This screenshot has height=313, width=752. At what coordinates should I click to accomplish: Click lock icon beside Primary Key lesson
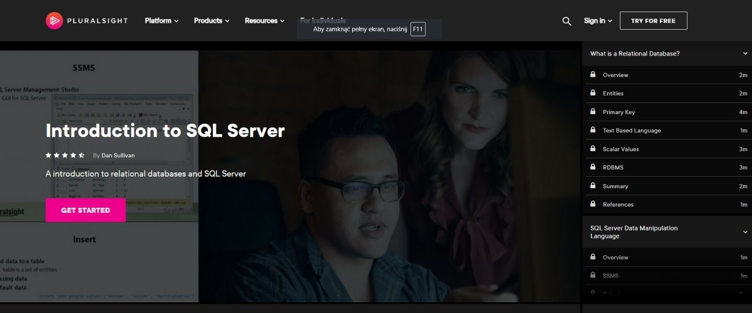click(593, 112)
